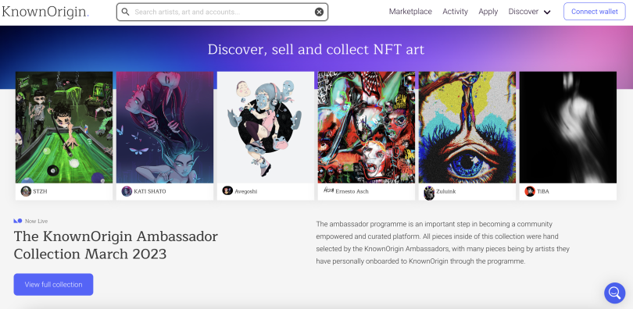This screenshot has width=633, height=309.
Task: Open the Zuluink eye artwork thumbnail
Action: tap(467, 127)
